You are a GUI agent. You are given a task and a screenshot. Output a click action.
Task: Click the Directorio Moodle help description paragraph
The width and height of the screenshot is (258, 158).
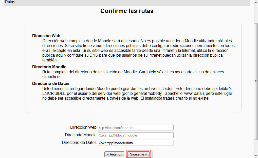pyautogui.click(x=133, y=74)
